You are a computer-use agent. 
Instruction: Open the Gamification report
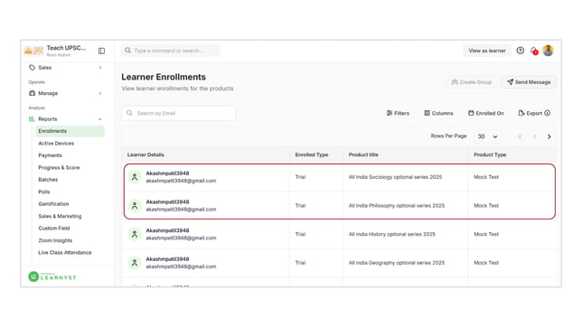pos(53,204)
